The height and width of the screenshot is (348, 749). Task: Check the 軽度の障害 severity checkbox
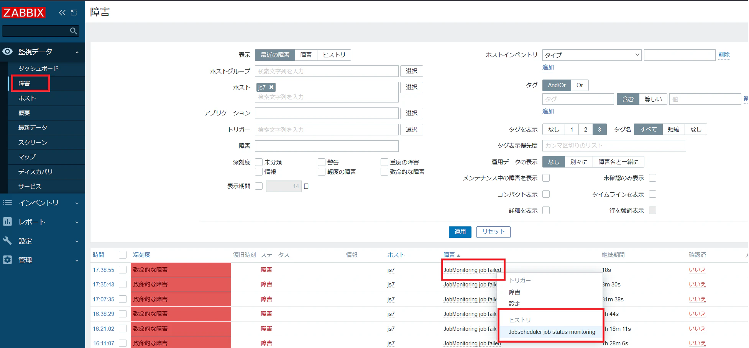[x=322, y=172]
